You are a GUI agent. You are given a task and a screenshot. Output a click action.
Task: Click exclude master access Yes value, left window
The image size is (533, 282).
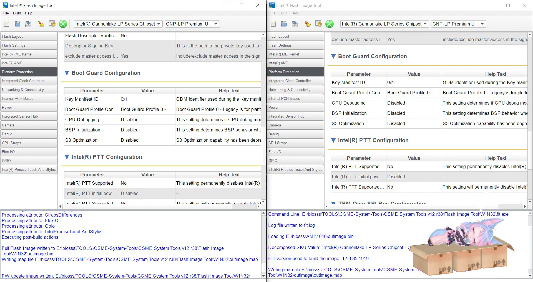click(147, 56)
